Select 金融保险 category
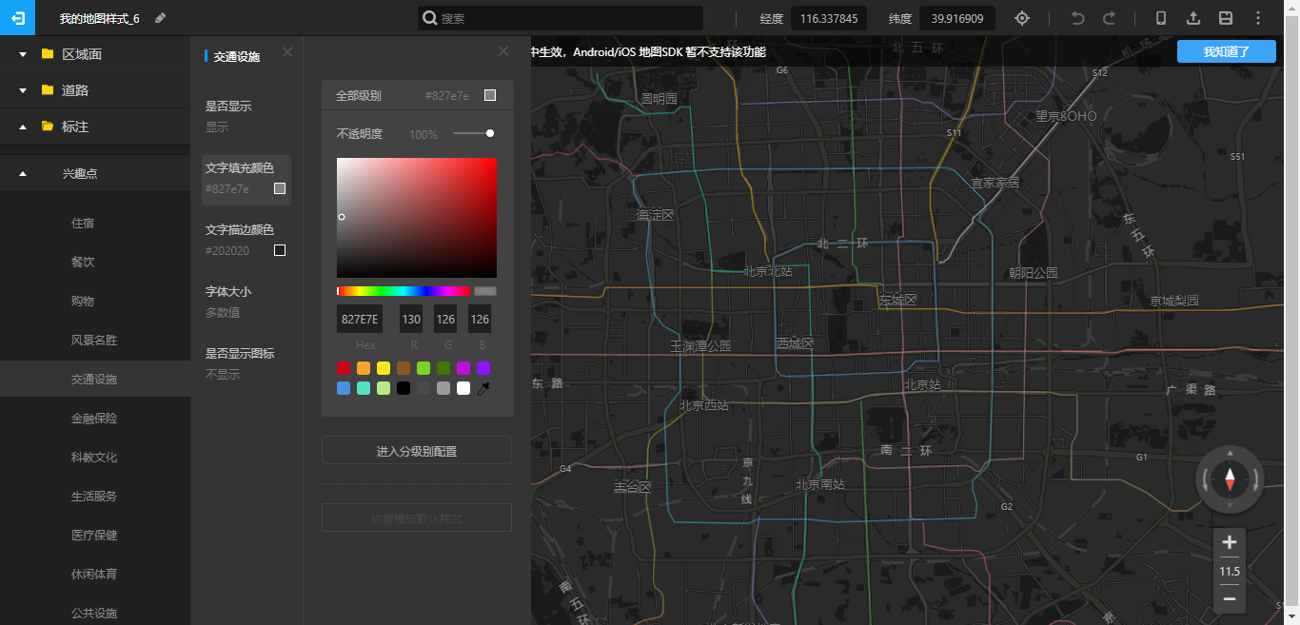 point(95,419)
